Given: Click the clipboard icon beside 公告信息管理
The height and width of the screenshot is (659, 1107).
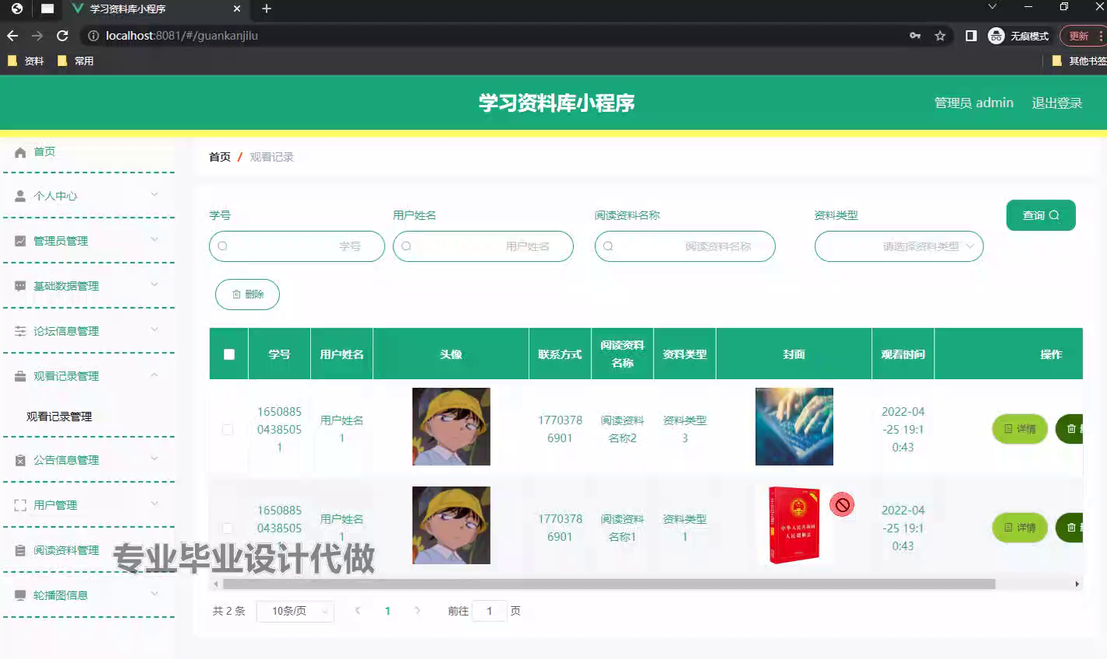Looking at the screenshot, I should point(21,460).
